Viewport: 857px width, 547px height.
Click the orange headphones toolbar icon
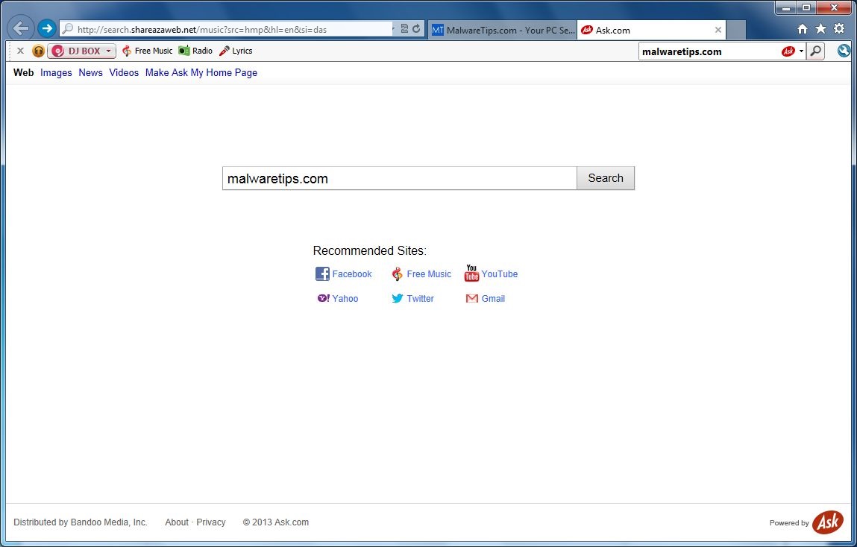pyautogui.click(x=38, y=51)
